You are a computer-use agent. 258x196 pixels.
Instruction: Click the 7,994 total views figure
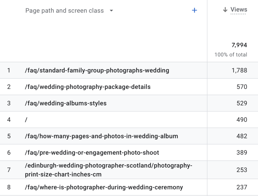(x=239, y=45)
